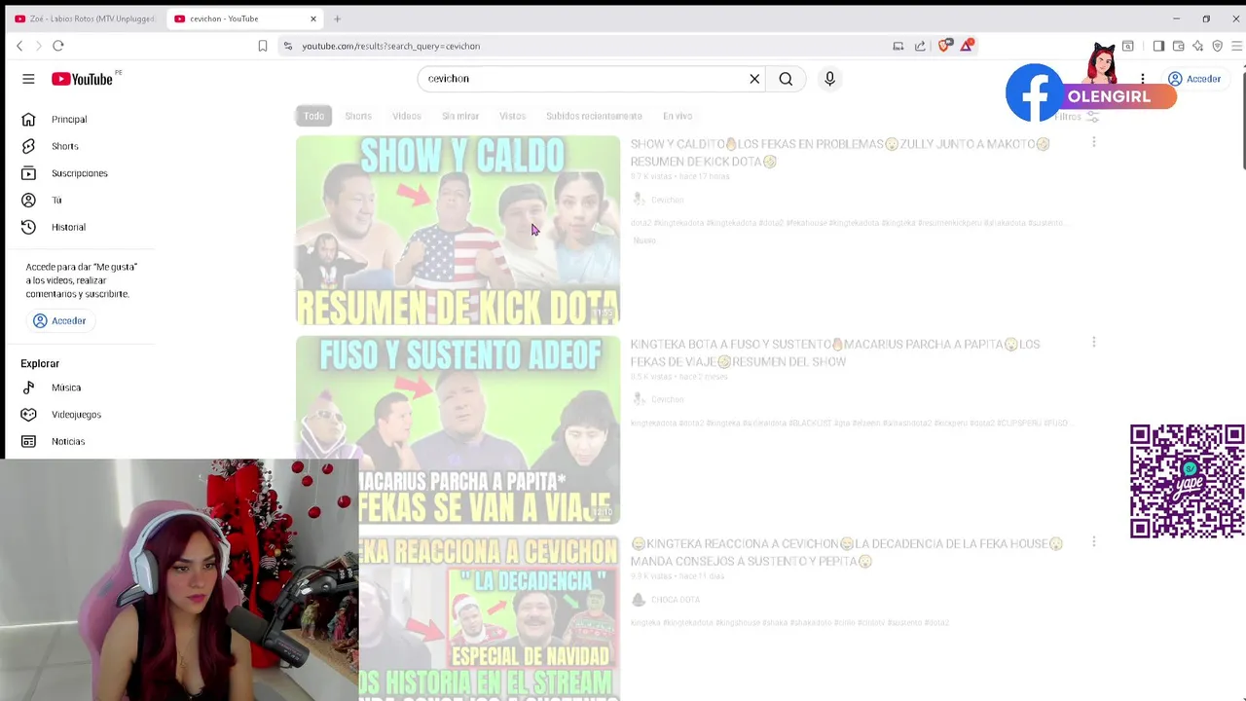1246x701 pixels.
Task: Open the Filtros search filters
Action: 1077,117
